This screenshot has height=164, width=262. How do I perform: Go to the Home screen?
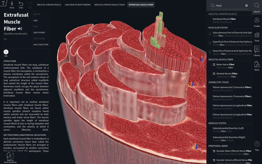[x=12, y=5]
